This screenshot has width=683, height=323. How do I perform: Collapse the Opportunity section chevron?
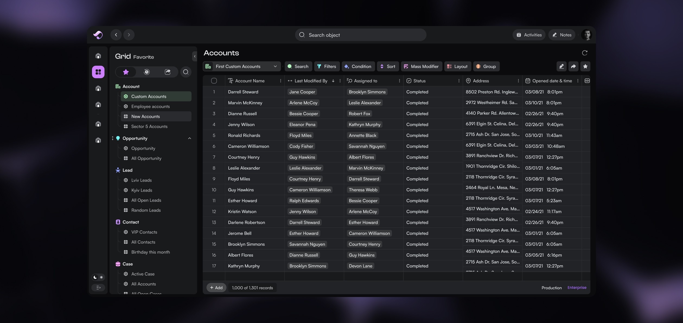(189, 138)
